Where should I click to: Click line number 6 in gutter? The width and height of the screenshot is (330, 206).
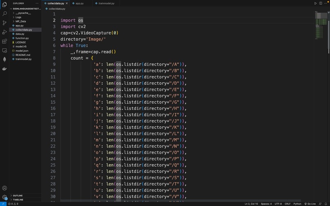[x=54, y=45]
